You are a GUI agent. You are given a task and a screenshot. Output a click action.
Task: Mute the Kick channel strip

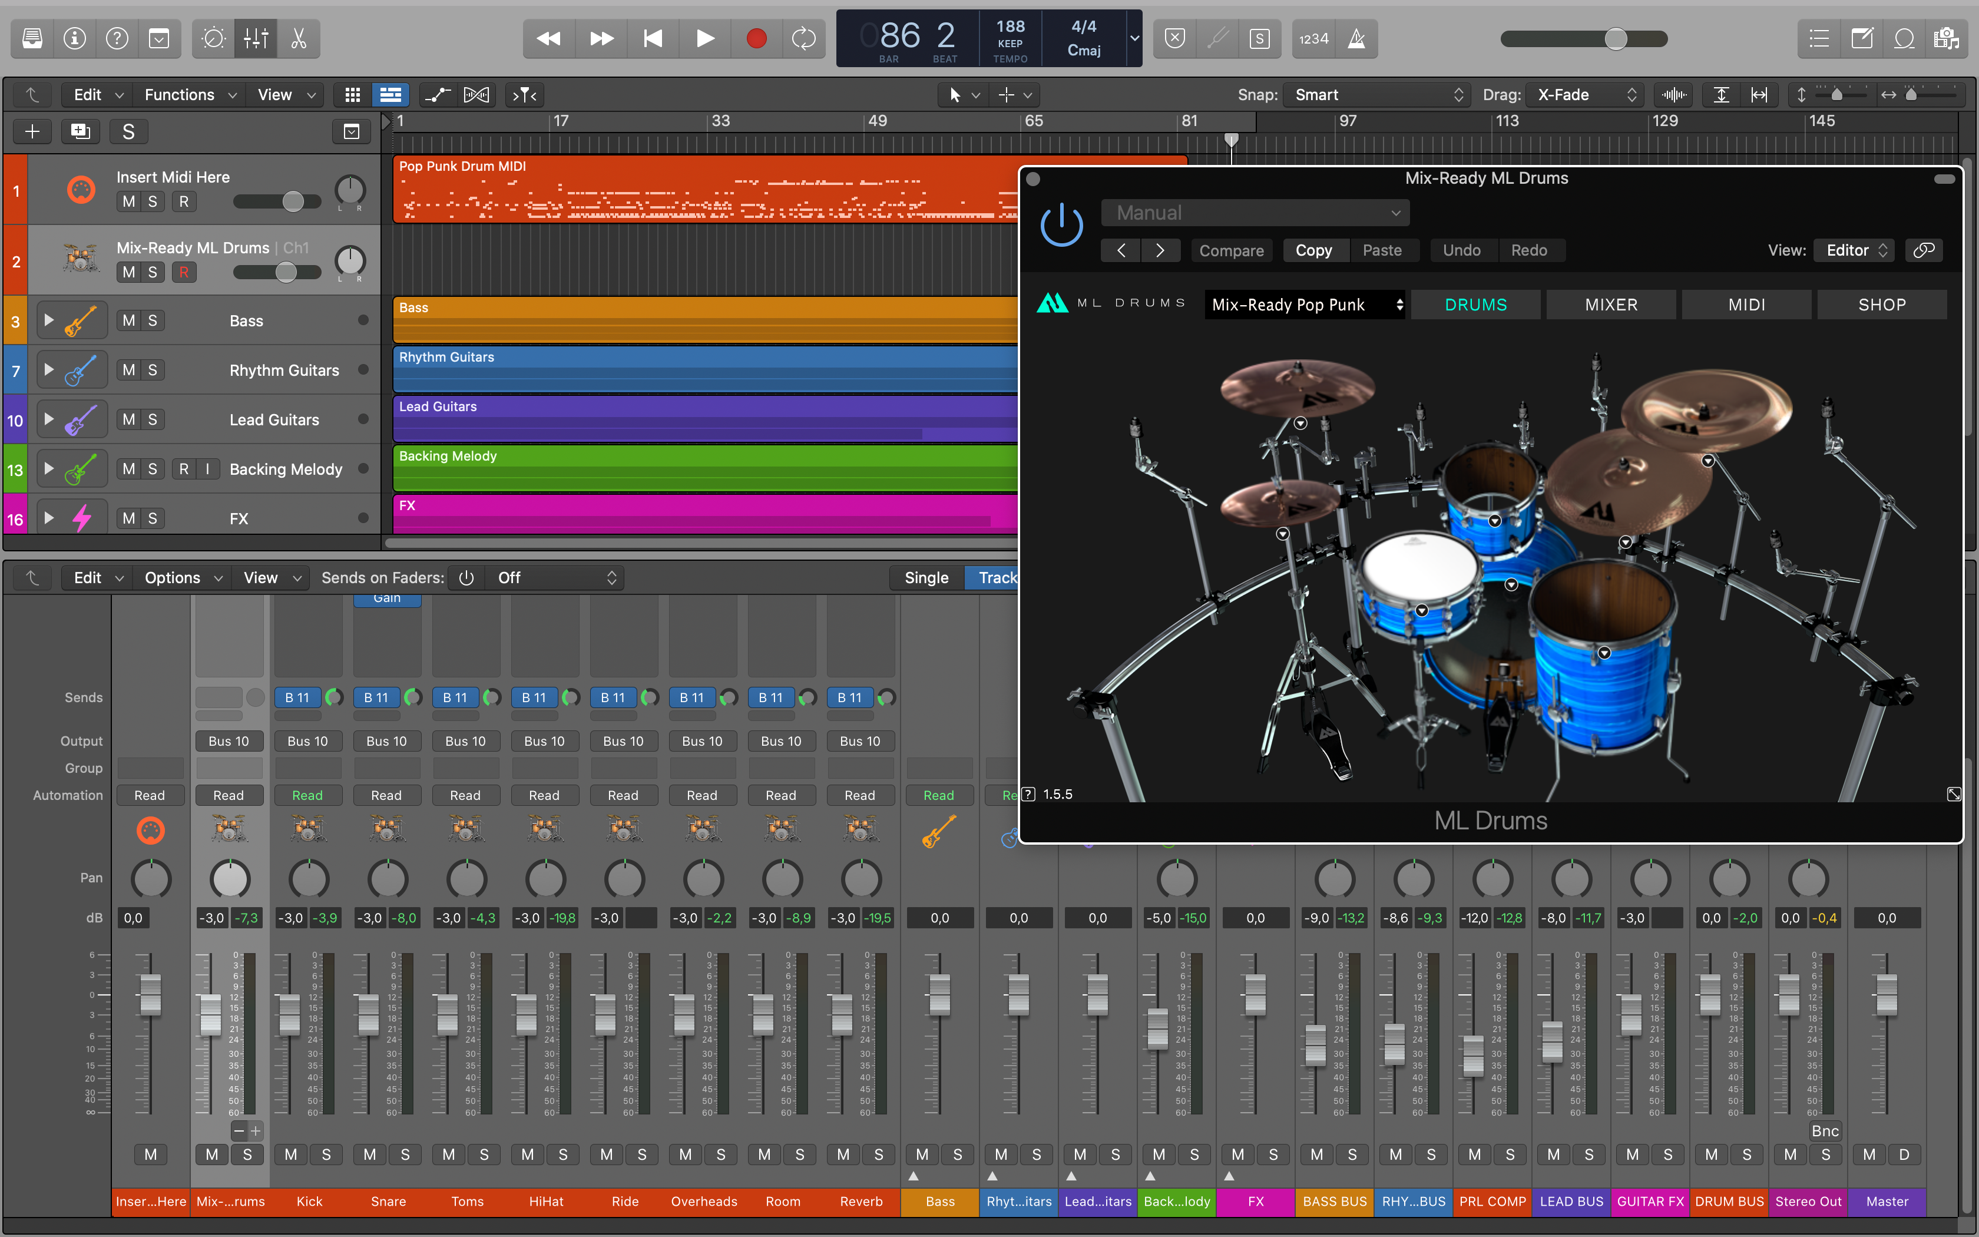(x=291, y=1155)
